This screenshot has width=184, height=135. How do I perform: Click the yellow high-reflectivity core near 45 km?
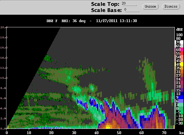(108, 127)
